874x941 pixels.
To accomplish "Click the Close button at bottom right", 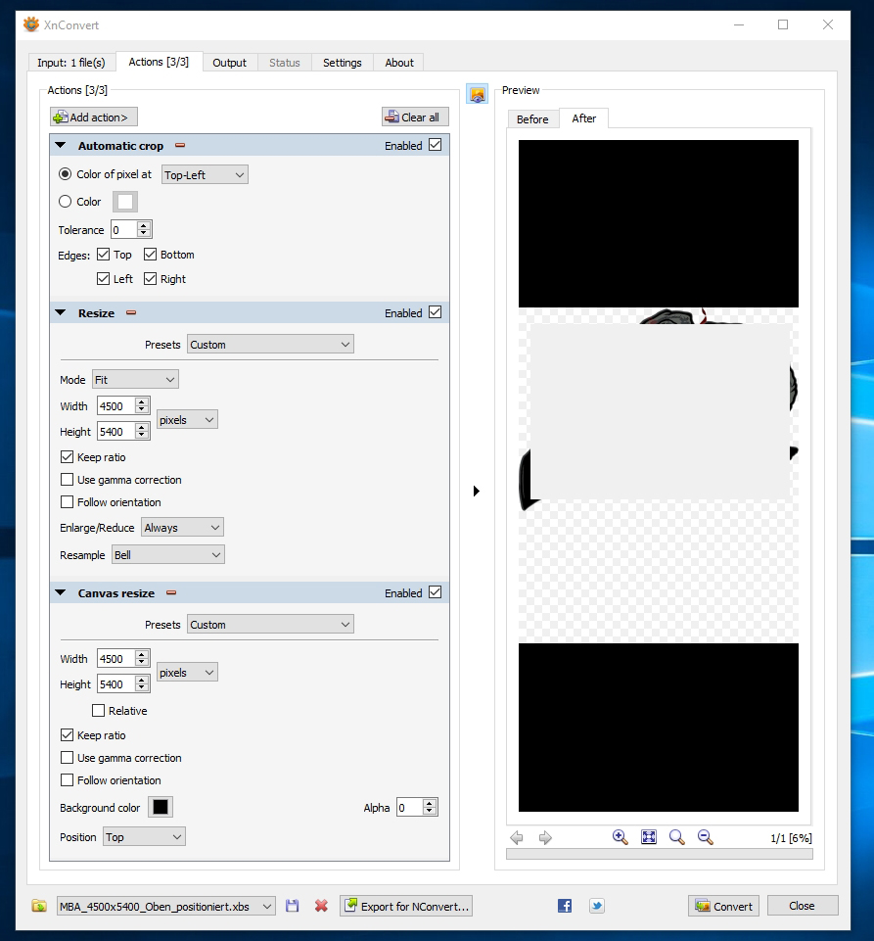I will tap(802, 906).
